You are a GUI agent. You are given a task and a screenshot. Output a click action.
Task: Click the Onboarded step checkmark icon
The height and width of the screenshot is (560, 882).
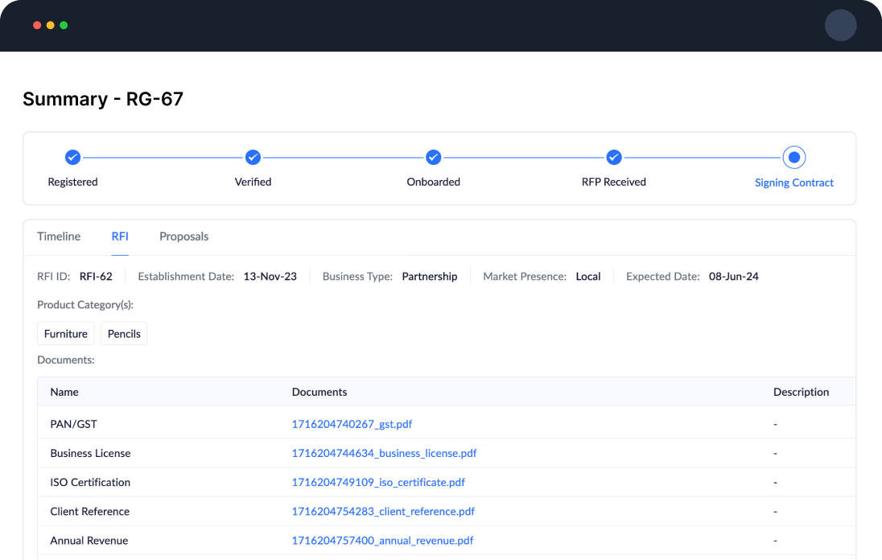(433, 157)
